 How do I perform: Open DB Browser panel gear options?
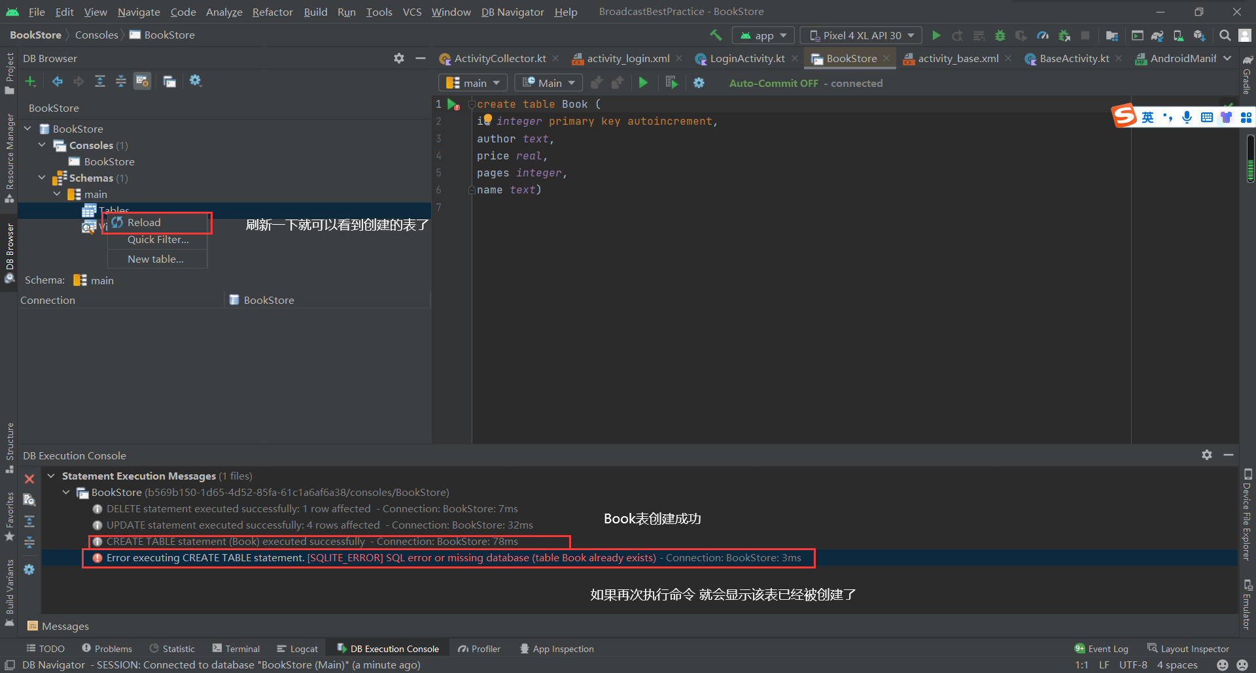pyautogui.click(x=399, y=58)
